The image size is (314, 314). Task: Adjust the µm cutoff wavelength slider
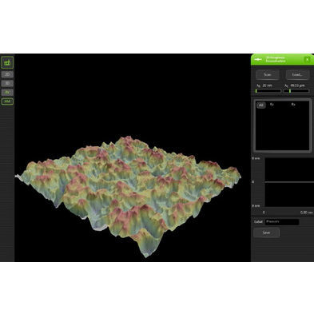pos(296,91)
